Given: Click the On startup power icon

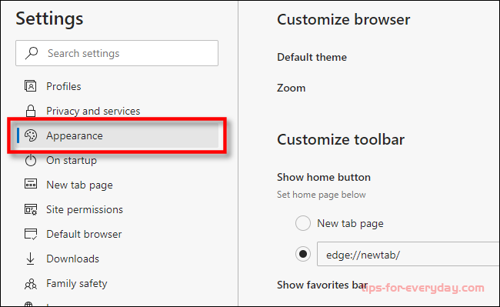Looking at the screenshot, I should (31, 160).
